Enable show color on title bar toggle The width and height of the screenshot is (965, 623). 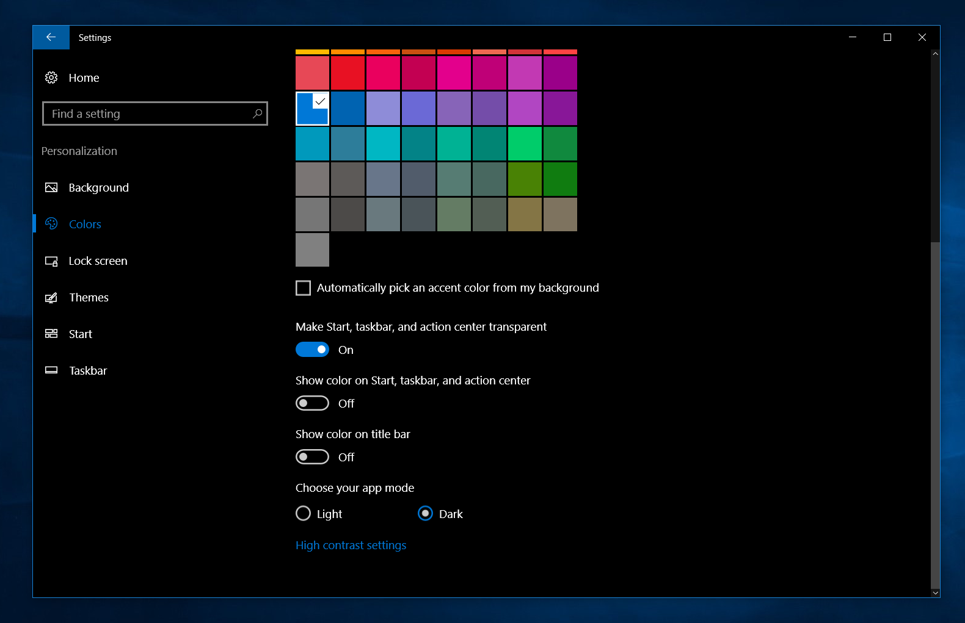pyautogui.click(x=312, y=457)
